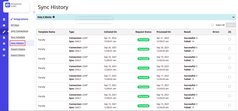This screenshot has height=111, width=238.
Task: Click the help icon beside How It Works
Action: pos(54,17)
